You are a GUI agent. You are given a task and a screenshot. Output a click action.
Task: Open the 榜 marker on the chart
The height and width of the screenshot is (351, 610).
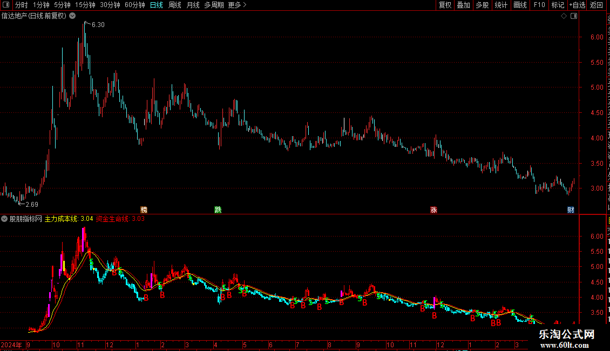(x=144, y=210)
